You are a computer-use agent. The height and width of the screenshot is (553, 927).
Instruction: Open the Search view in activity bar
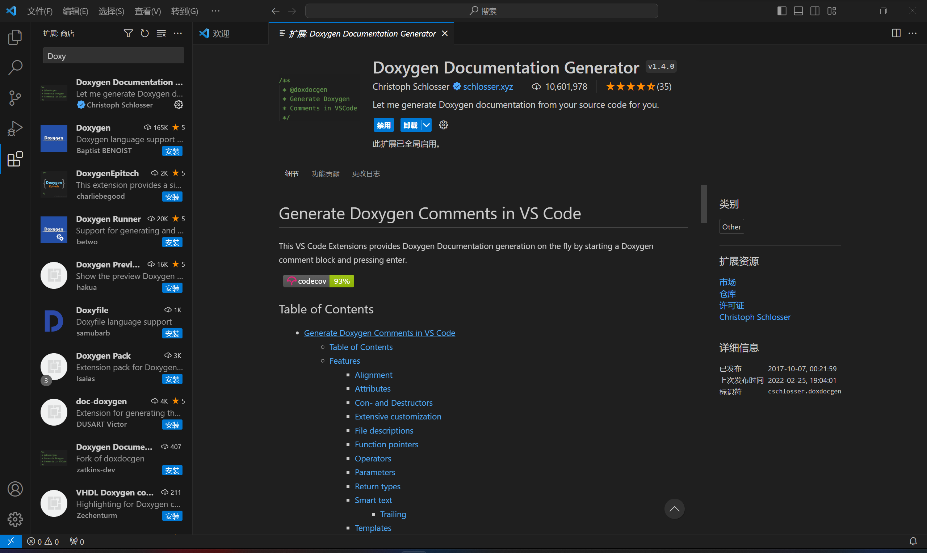[15, 67]
